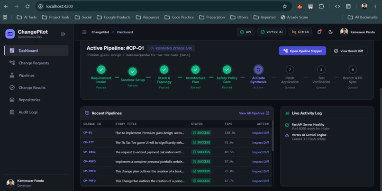The height and width of the screenshot is (191, 382).
Task: Go to Pipelines in sidebar
Action: 36,75
